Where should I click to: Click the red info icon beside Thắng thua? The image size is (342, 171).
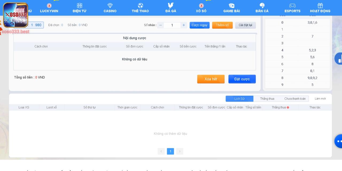(x=288, y=107)
